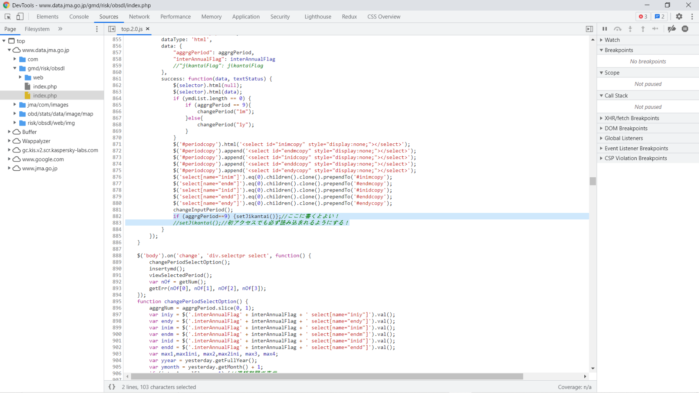Expand XHR/fetch Breakpoints section
Screen dimensions: 699x393
point(631,118)
